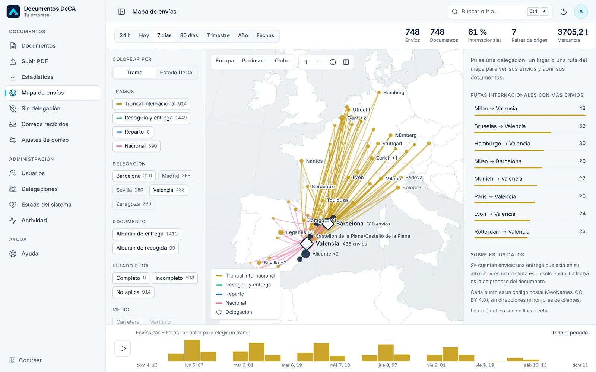Screen dimensions: 596x372
Task: Click the recenter map target icon
Action: point(333,62)
